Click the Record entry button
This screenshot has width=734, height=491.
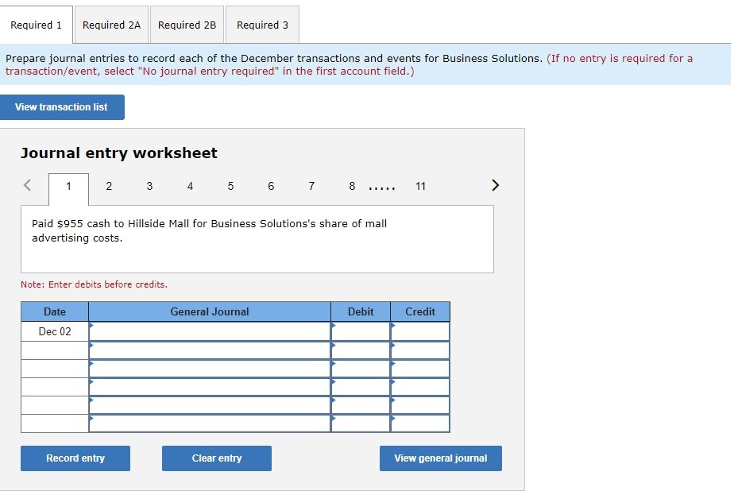tap(75, 458)
